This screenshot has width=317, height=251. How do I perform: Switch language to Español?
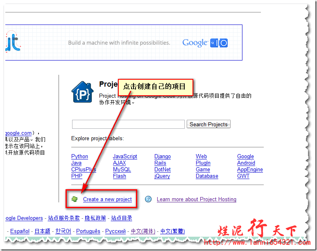20,231
